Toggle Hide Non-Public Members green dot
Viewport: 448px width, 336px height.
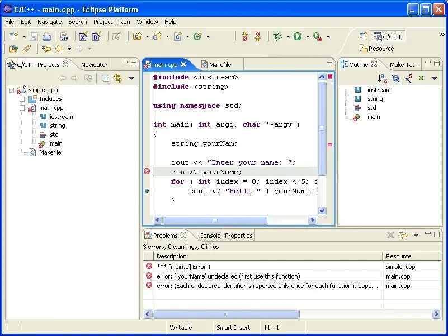421,78
